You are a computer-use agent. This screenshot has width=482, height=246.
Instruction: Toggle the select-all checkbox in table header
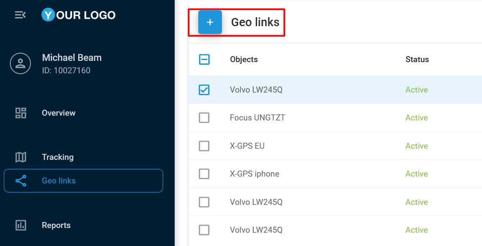tap(204, 60)
